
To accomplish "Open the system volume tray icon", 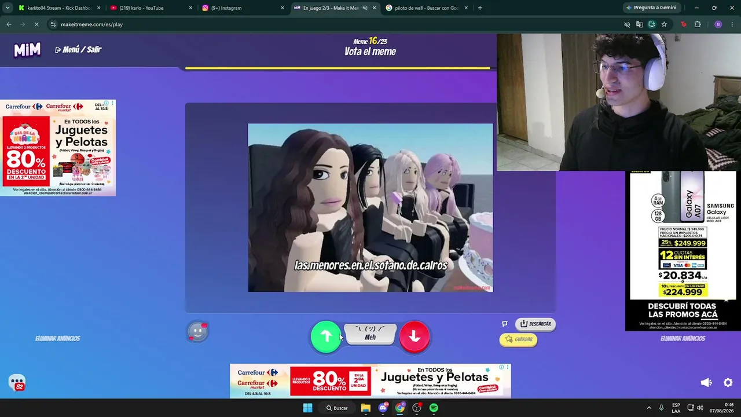I will click(701, 408).
